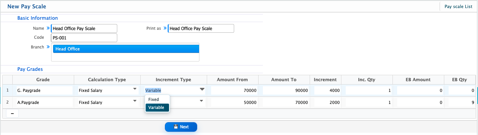Screen dimensions: 478x135
Task: Open Increment Type dropdown arrow for A.Paygrade
Action: point(201,101)
